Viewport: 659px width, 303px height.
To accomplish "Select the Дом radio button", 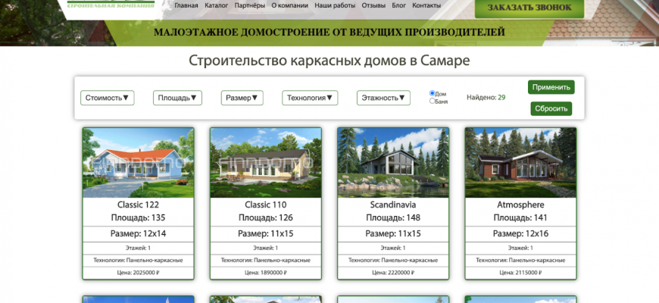I will point(433,93).
